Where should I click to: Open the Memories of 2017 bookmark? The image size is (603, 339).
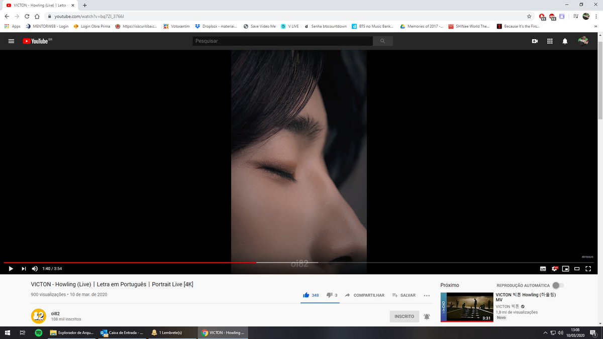click(421, 26)
